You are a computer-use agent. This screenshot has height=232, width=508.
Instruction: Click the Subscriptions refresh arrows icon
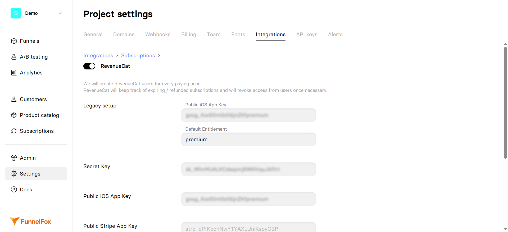click(14, 131)
